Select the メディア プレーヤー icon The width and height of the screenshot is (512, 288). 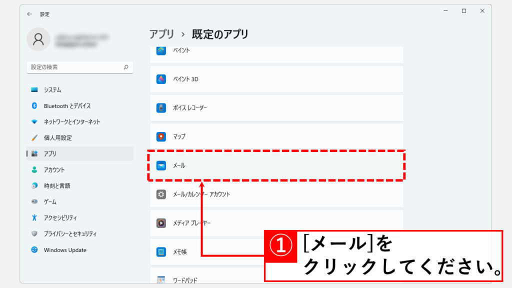point(161,223)
